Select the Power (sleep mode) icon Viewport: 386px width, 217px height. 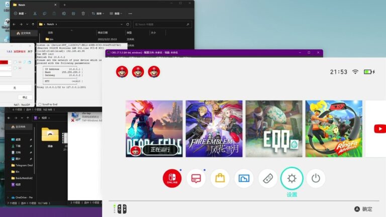click(316, 178)
